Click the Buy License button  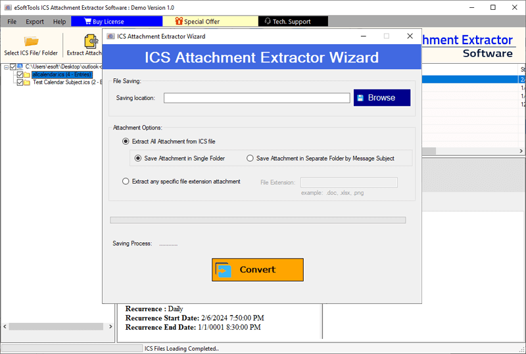(117, 21)
